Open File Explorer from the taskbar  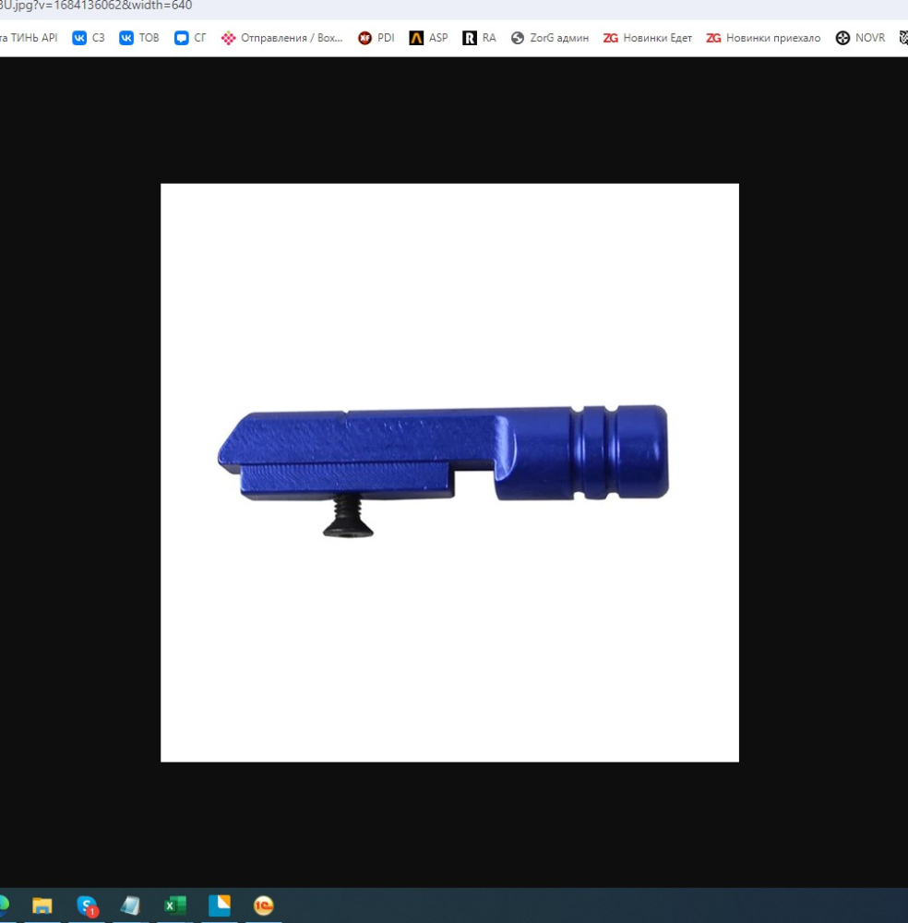(x=42, y=905)
